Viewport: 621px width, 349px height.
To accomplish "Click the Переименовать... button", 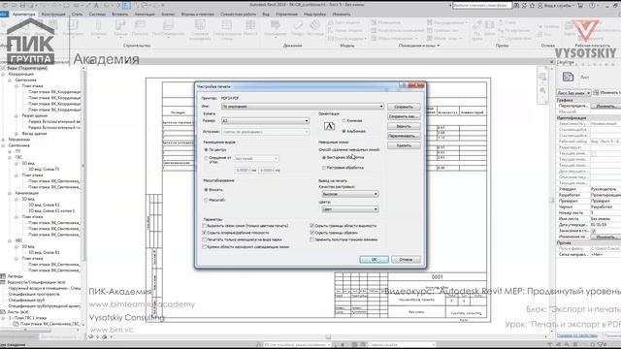I will pyautogui.click(x=404, y=136).
